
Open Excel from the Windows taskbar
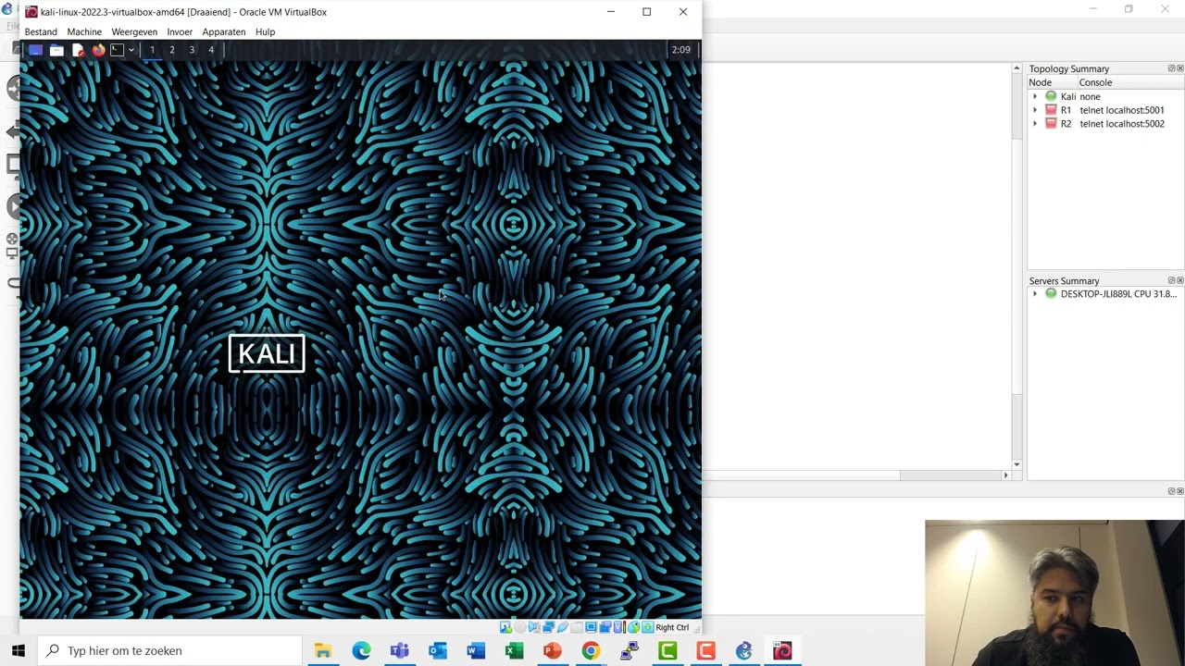tap(514, 650)
